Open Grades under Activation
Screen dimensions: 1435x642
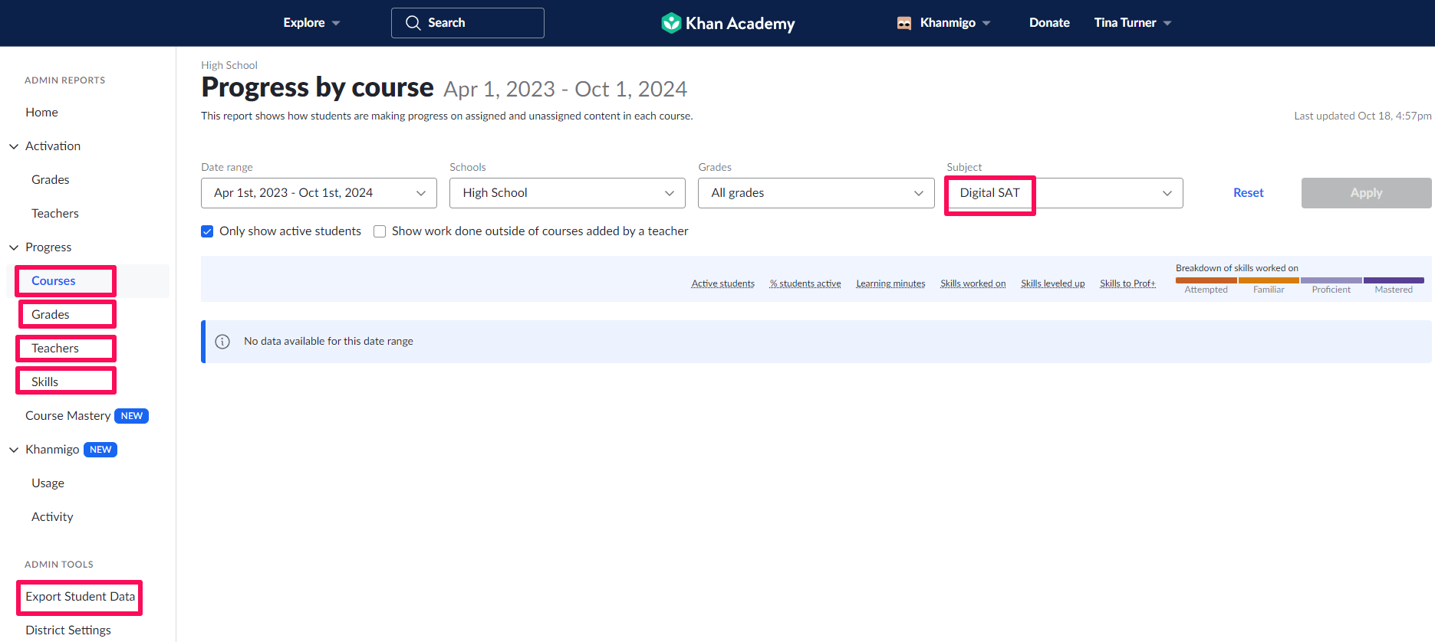51,180
